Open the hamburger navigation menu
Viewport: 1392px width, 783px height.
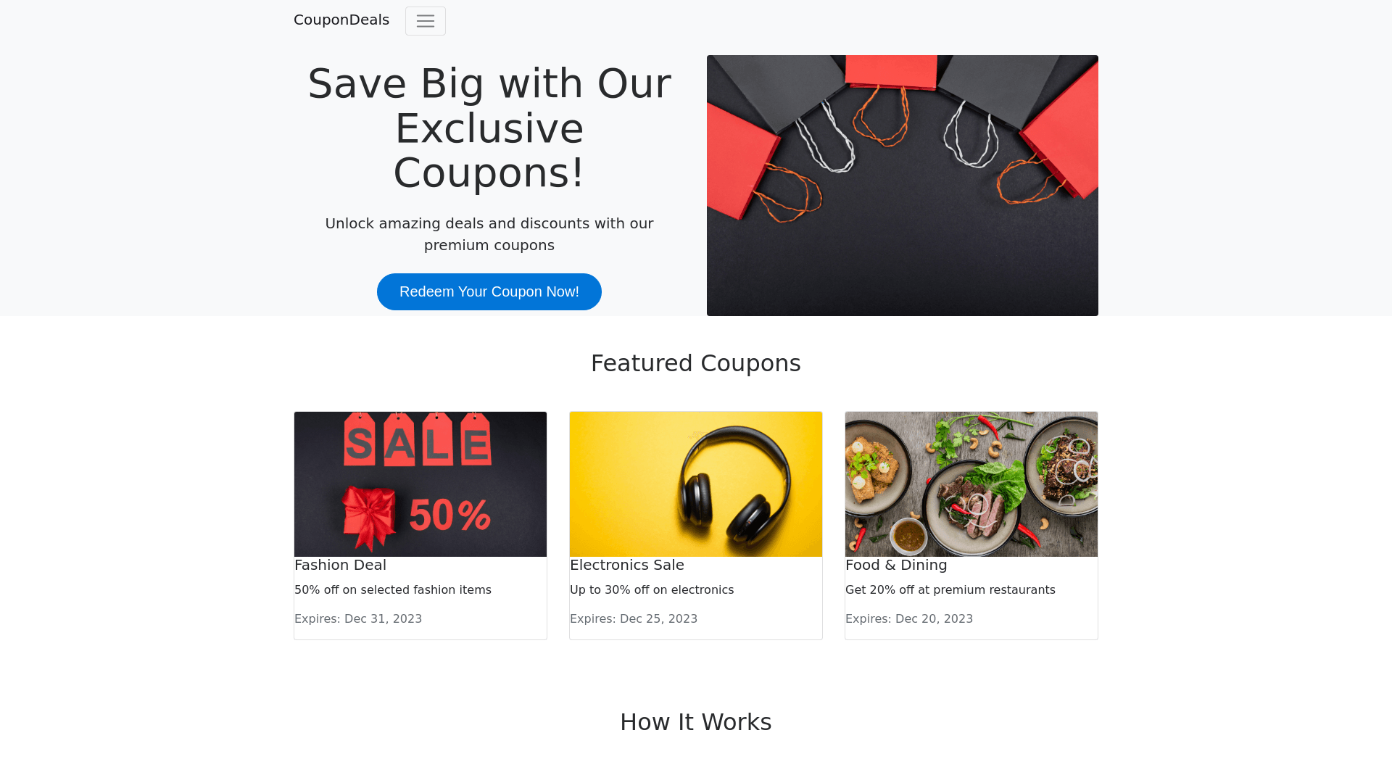[x=426, y=21]
